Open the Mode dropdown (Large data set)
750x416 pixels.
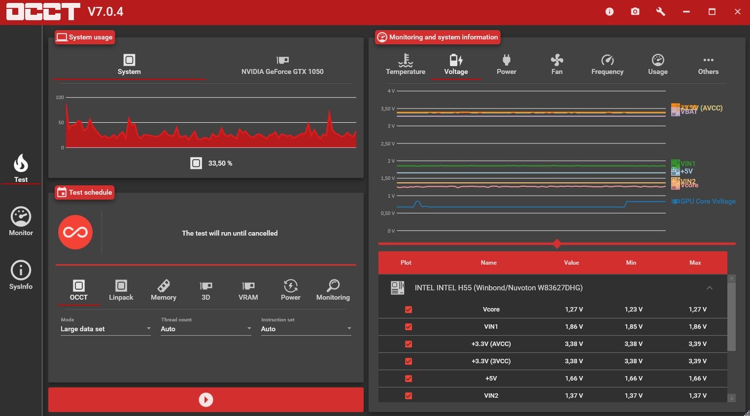pos(105,329)
